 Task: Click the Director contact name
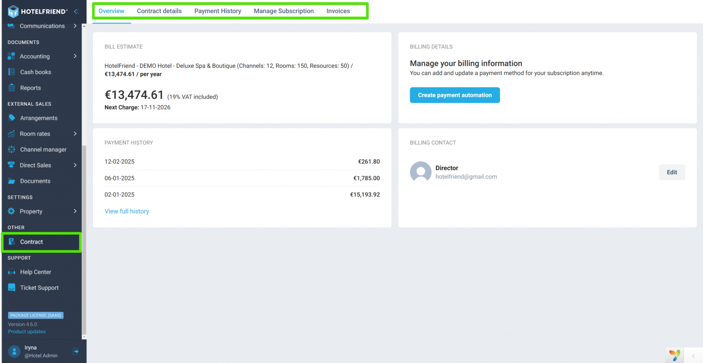coord(447,168)
